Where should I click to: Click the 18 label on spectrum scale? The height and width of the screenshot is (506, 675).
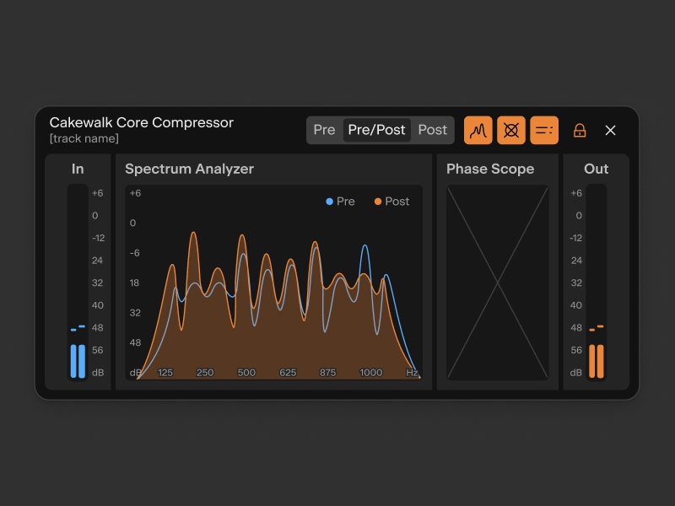134,283
